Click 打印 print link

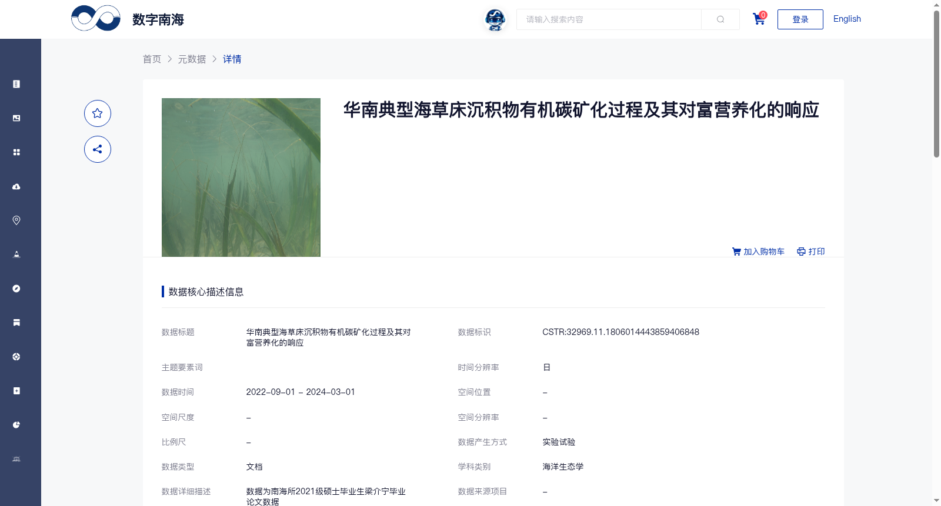(x=811, y=252)
